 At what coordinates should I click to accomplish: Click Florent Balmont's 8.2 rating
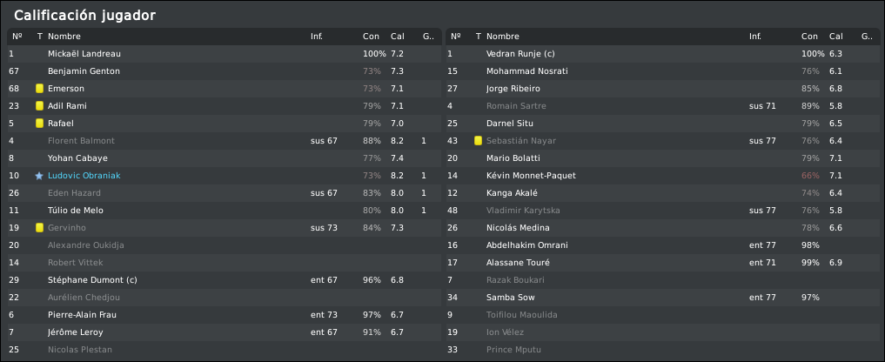pyautogui.click(x=398, y=141)
